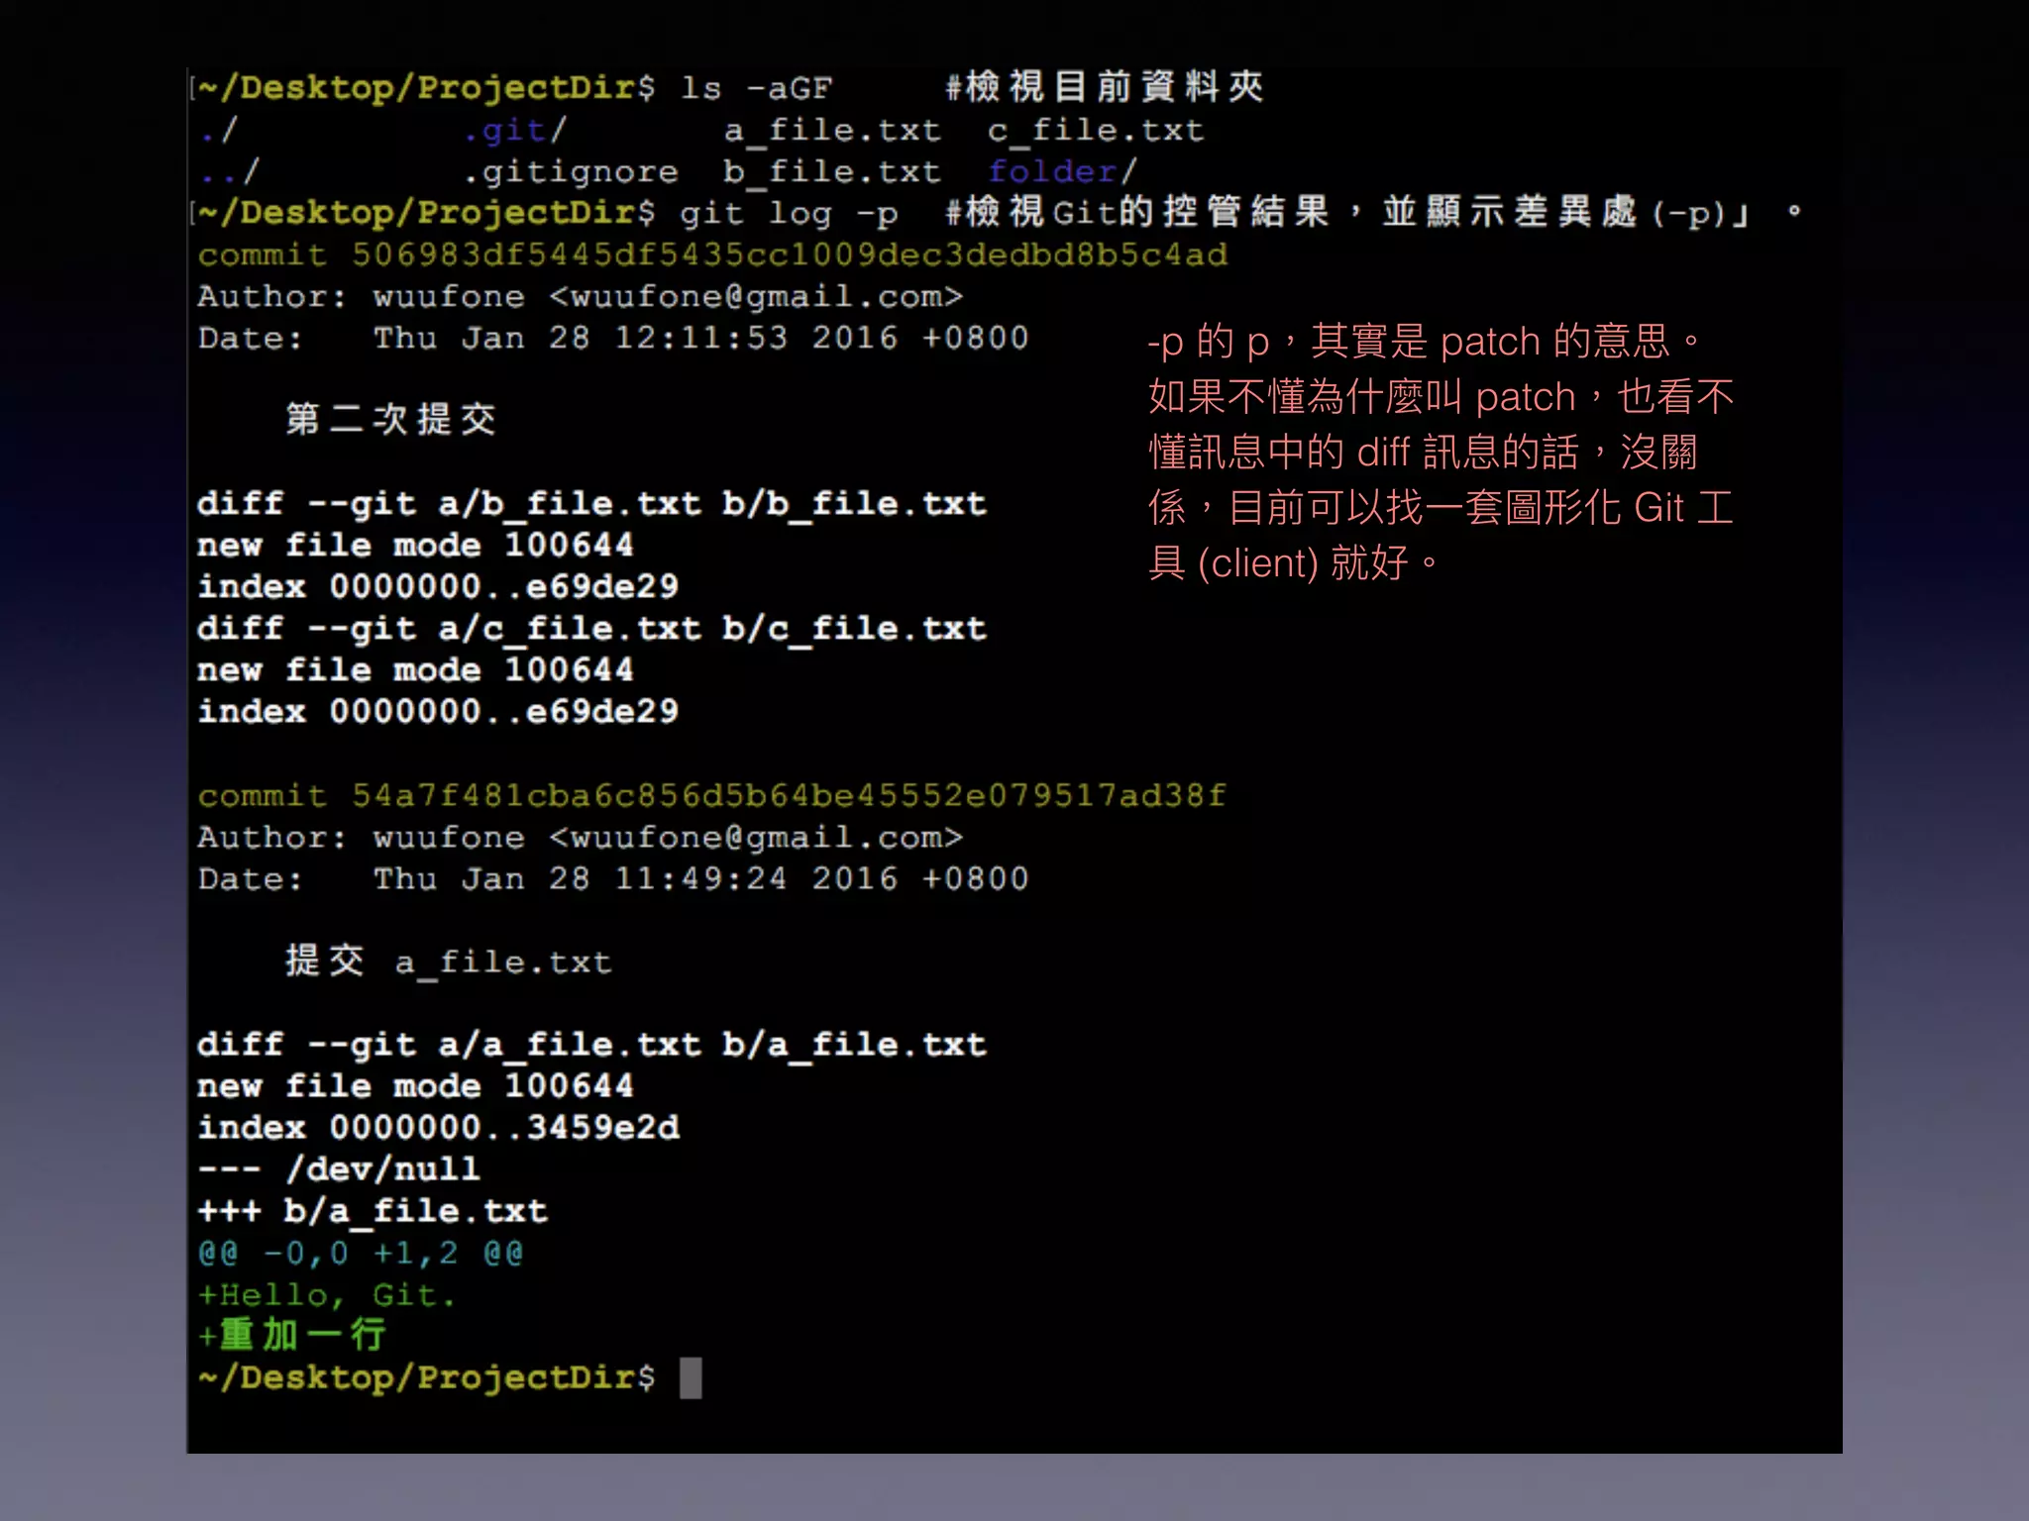Click the second commit hash 54a7f481
The image size is (2029, 1521).
click(789, 795)
